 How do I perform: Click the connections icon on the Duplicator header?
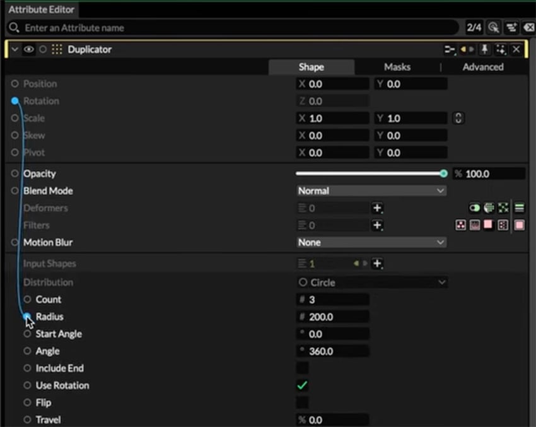[x=449, y=49]
